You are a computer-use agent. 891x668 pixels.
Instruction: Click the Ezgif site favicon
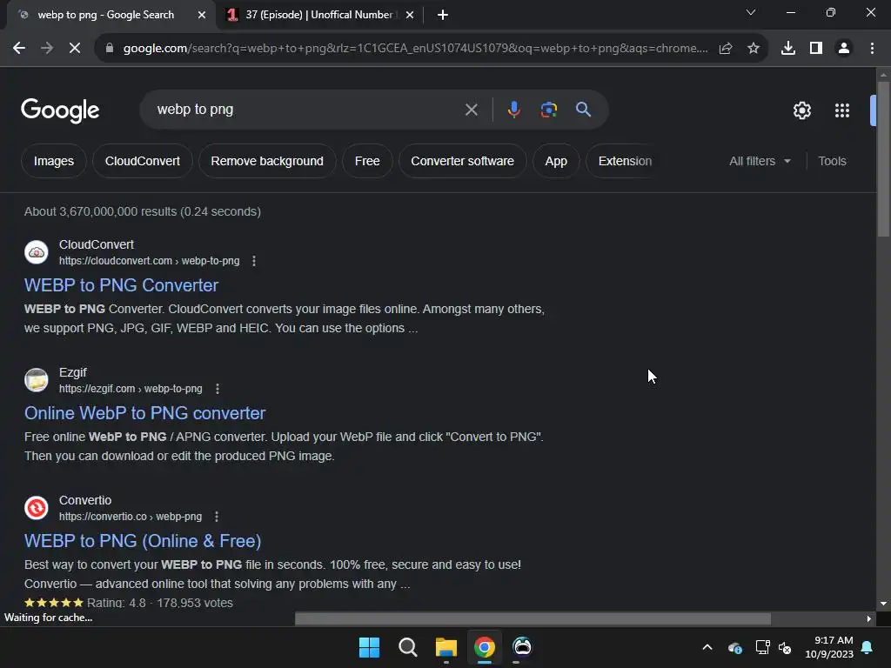(x=37, y=380)
